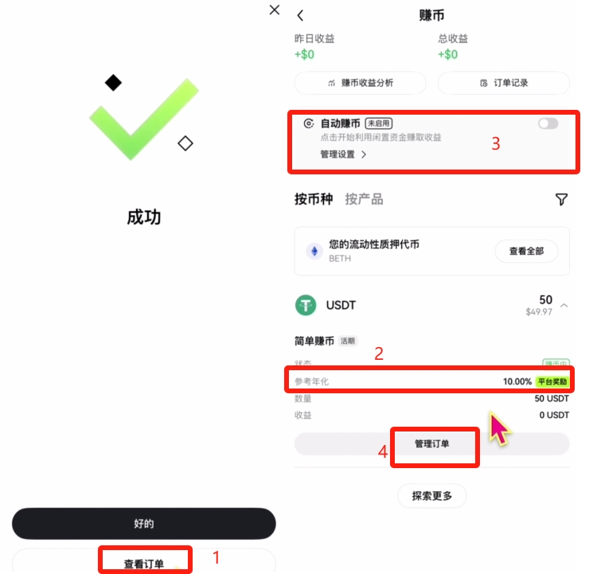Click the green success checkmark graphic

144,119
